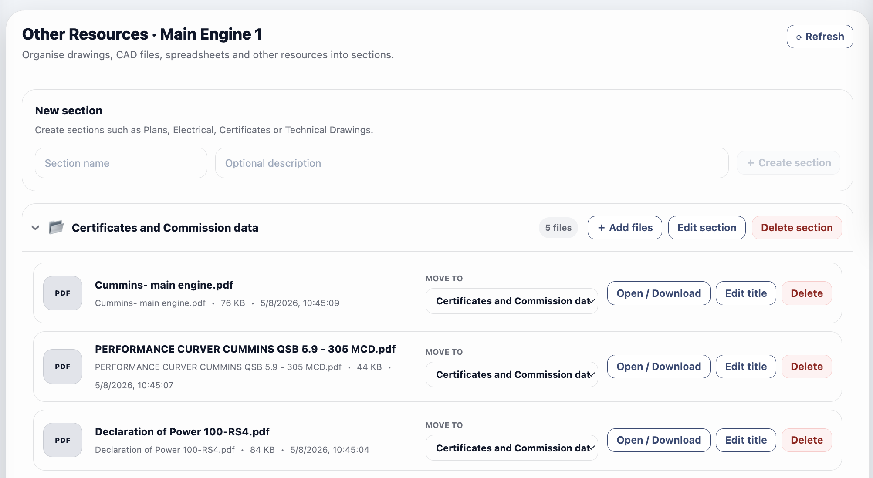Click the page heading Other Resources · Main Engine 1

tap(142, 34)
